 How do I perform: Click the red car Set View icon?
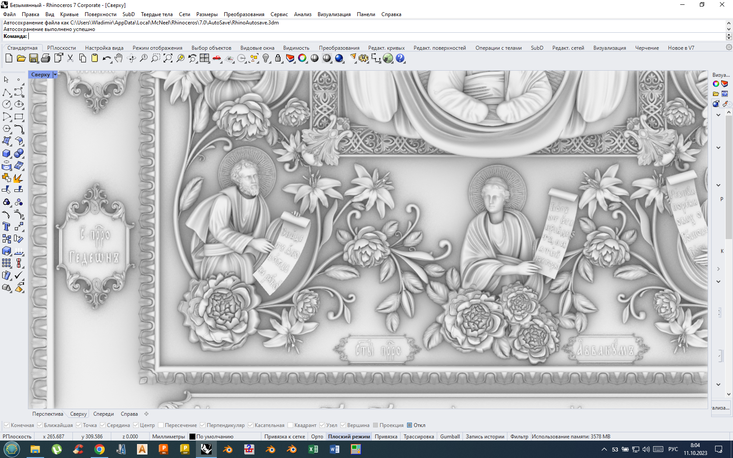click(217, 58)
